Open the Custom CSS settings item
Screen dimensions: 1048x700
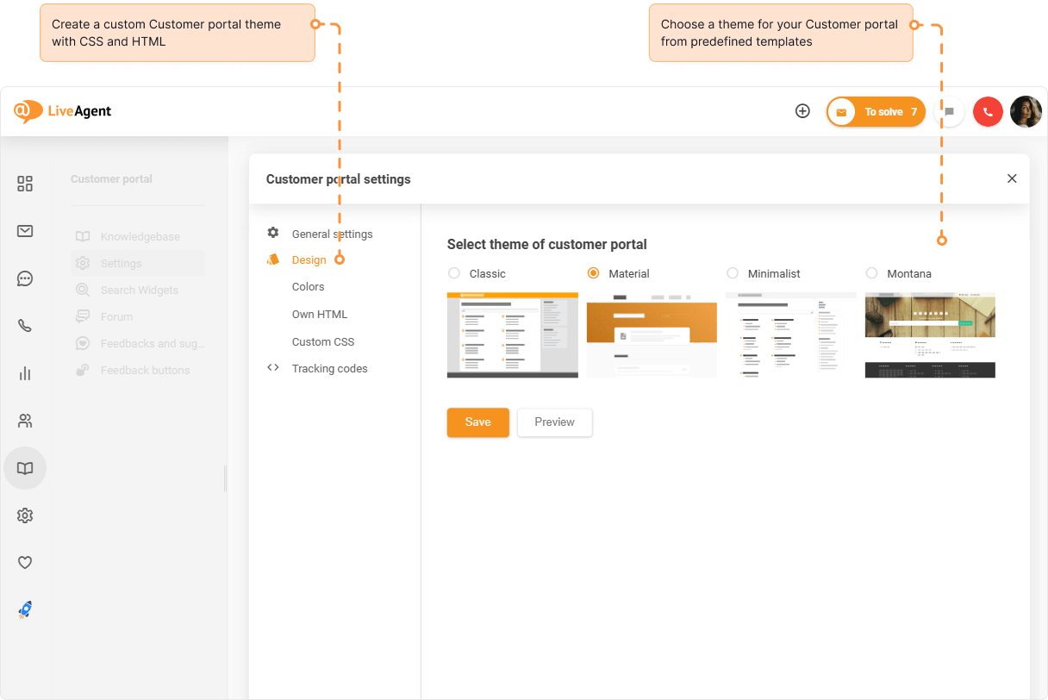323,342
